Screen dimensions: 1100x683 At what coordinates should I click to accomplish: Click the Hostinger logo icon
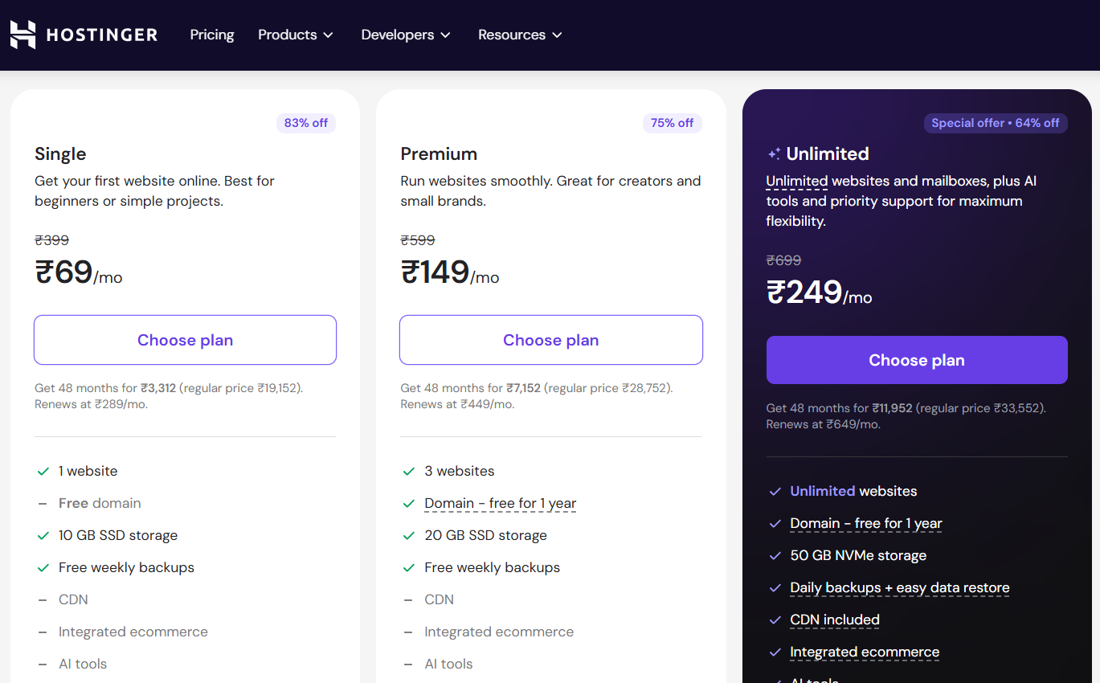click(x=22, y=35)
